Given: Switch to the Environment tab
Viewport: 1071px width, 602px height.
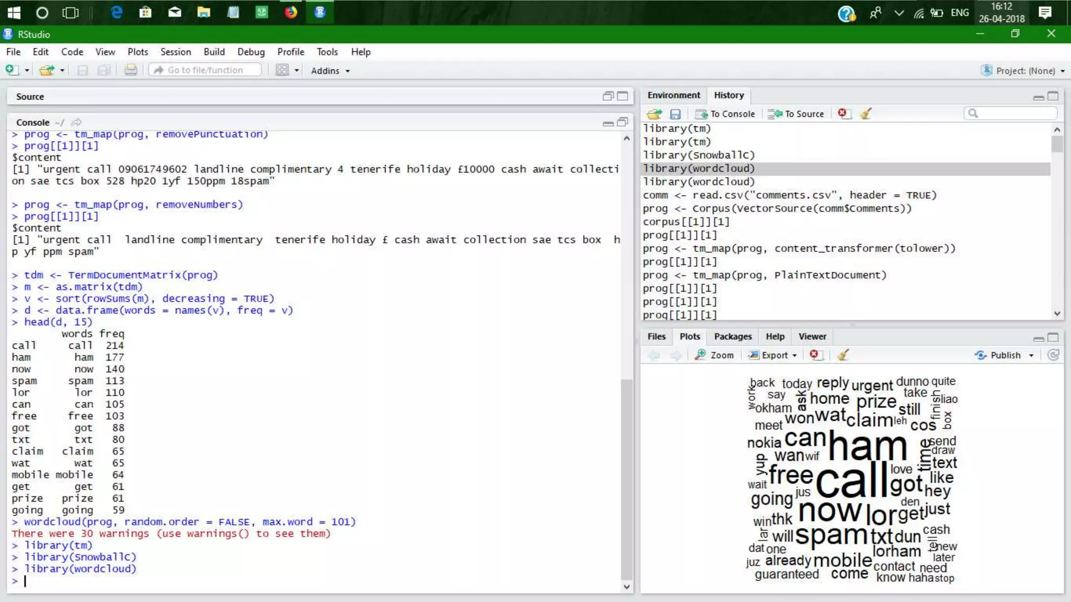Looking at the screenshot, I should tap(674, 95).
